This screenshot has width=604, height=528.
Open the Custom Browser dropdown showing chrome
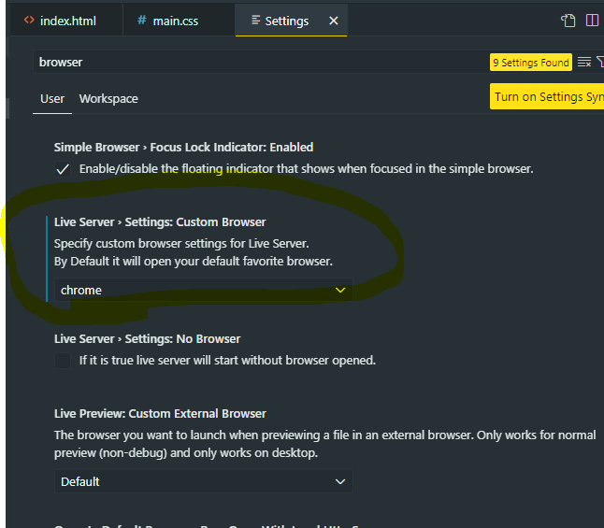click(204, 290)
